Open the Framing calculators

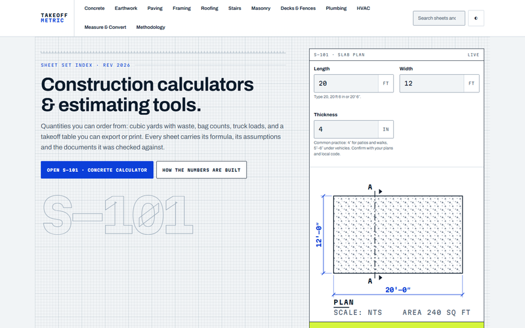[182, 9]
